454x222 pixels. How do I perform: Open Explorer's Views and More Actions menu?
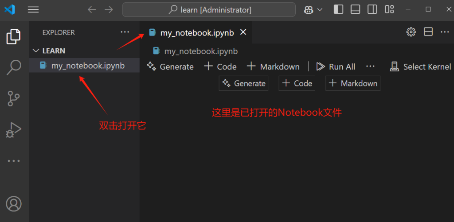click(125, 32)
